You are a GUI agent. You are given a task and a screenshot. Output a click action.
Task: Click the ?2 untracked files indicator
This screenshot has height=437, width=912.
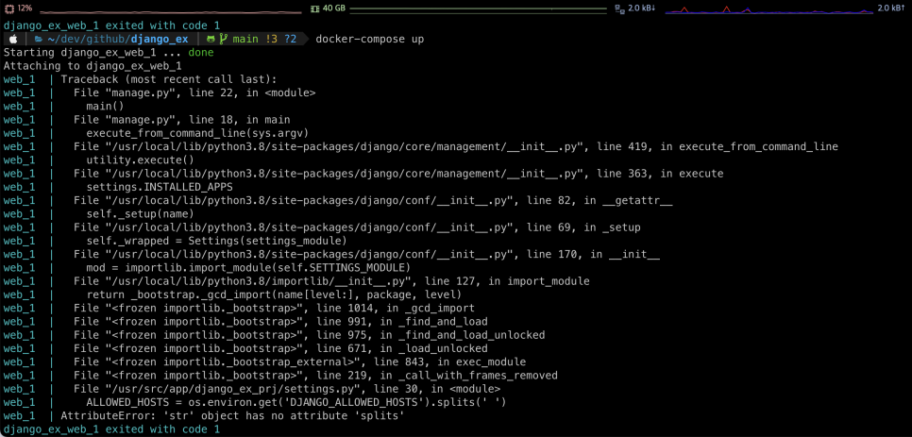pyautogui.click(x=290, y=39)
